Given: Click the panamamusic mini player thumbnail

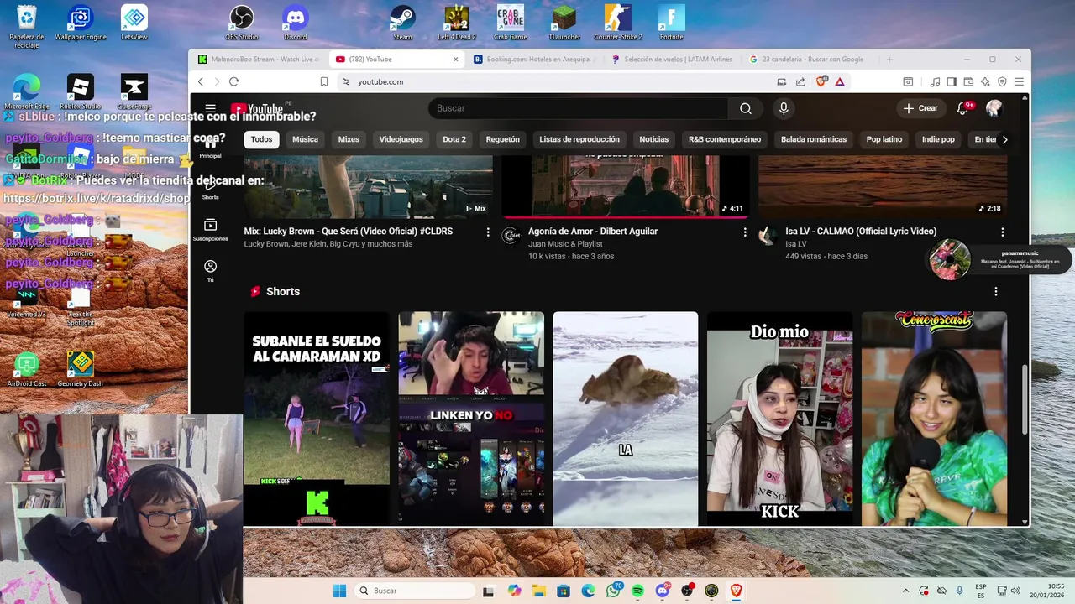Looking at the screenshot, I should (950, 259).
